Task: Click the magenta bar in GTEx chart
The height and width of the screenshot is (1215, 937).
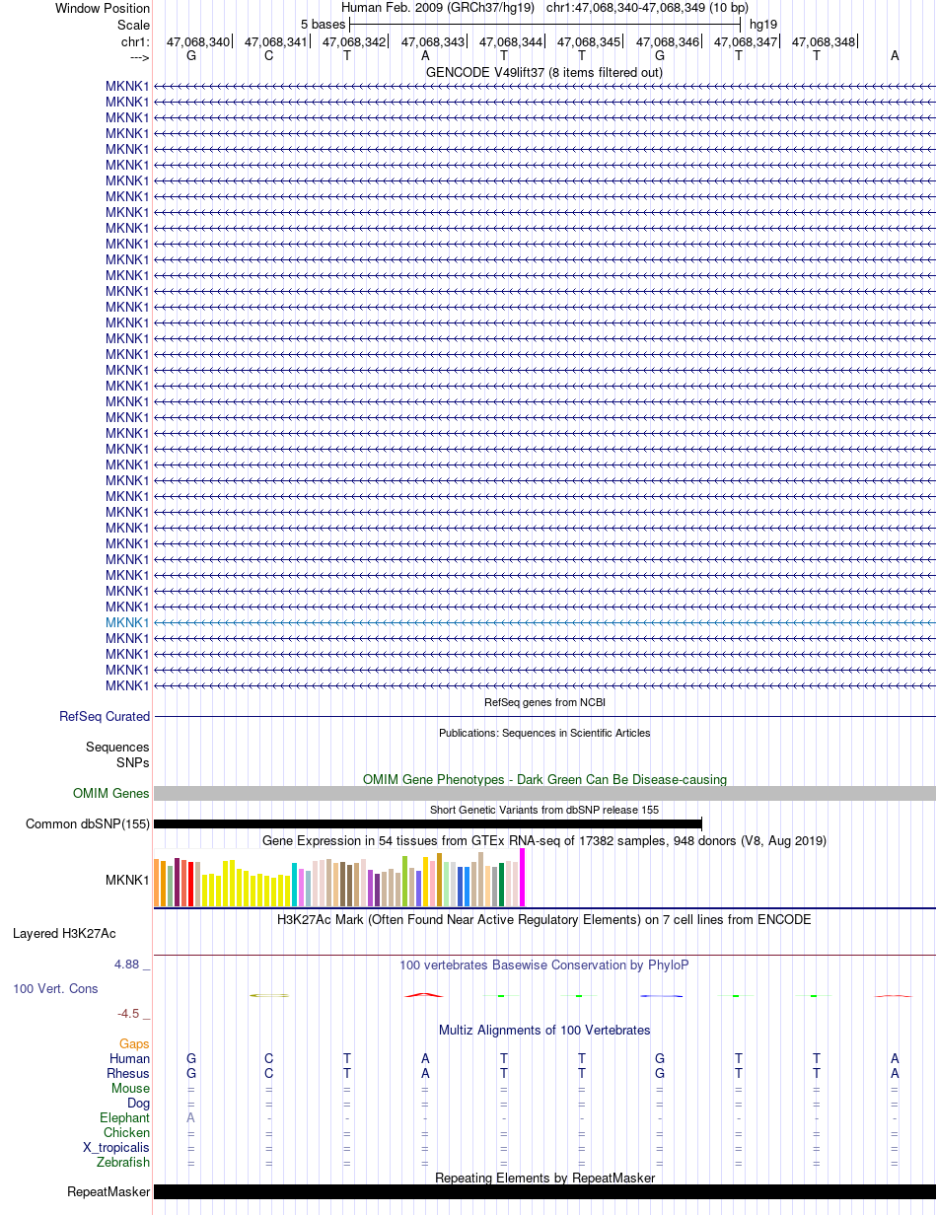Action: 523,878
